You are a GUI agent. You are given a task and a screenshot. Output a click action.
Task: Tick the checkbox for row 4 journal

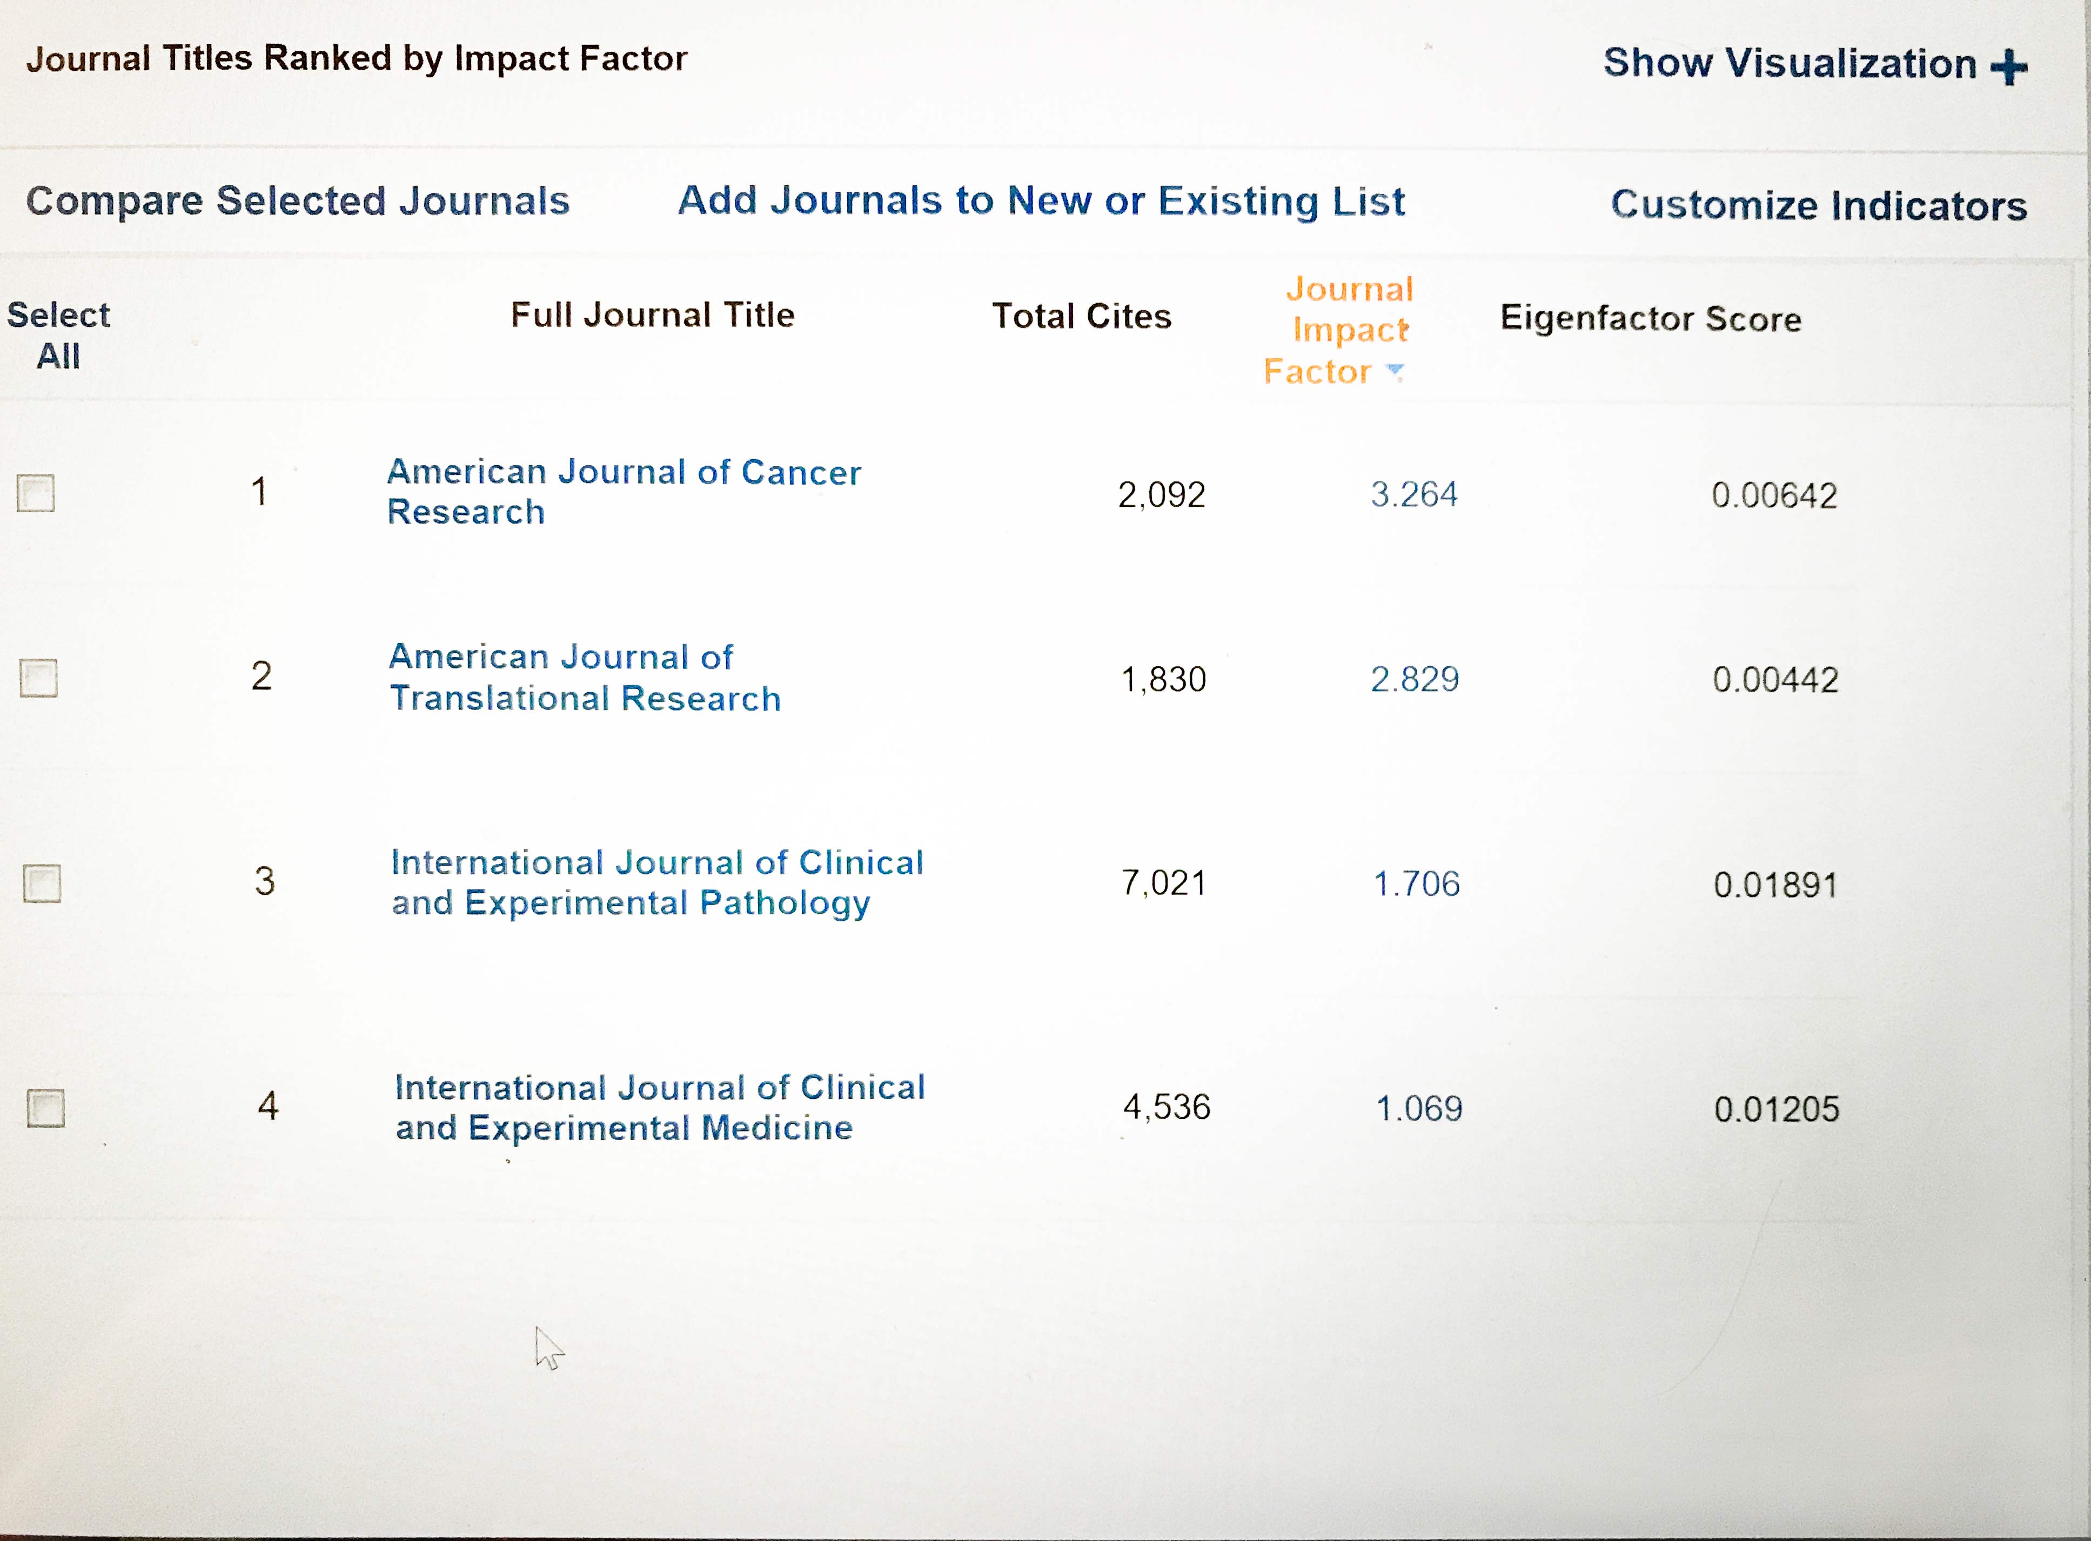pyautogui.click(x=46, y=1108)
